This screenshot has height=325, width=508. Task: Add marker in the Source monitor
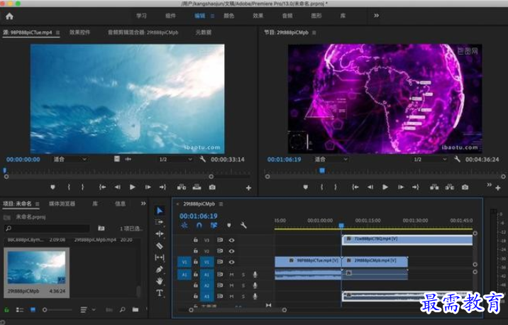pos(53,187)
